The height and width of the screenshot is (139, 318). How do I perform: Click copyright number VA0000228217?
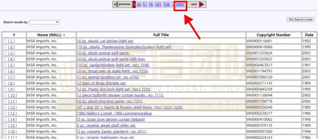coord(259,113)
